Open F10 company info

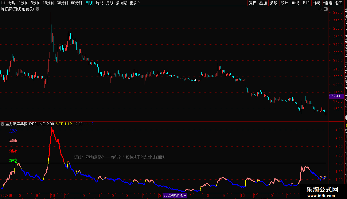[x=306, y=3]
